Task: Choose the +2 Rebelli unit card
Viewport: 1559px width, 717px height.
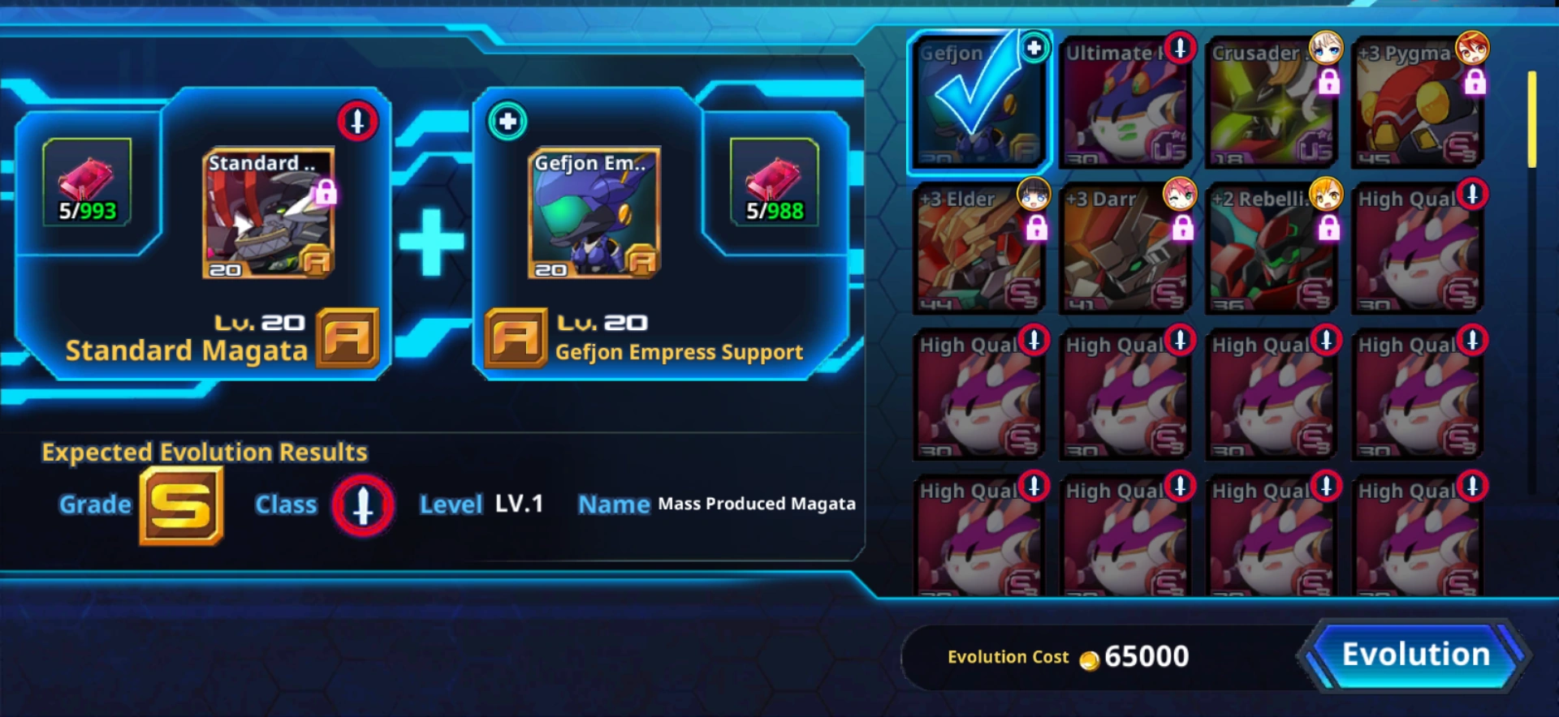Action: (x=1272, y=248)
